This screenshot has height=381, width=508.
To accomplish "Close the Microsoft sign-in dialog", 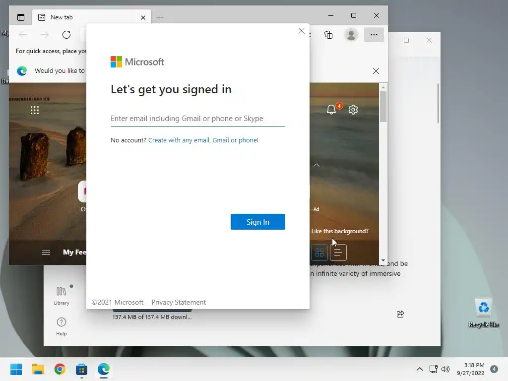I will [302, 31].
